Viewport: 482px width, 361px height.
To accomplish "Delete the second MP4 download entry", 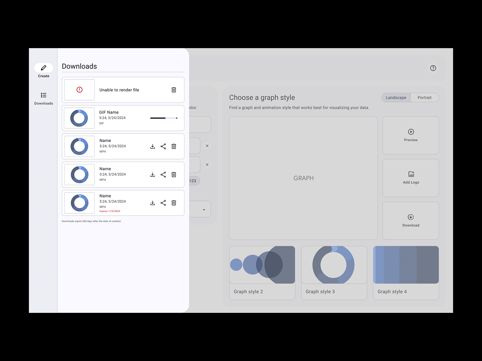I will tap(174, 175).
